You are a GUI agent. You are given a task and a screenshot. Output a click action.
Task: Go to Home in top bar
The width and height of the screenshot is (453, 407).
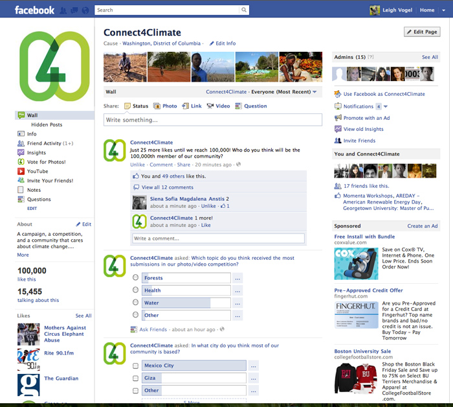pos(427,10)
